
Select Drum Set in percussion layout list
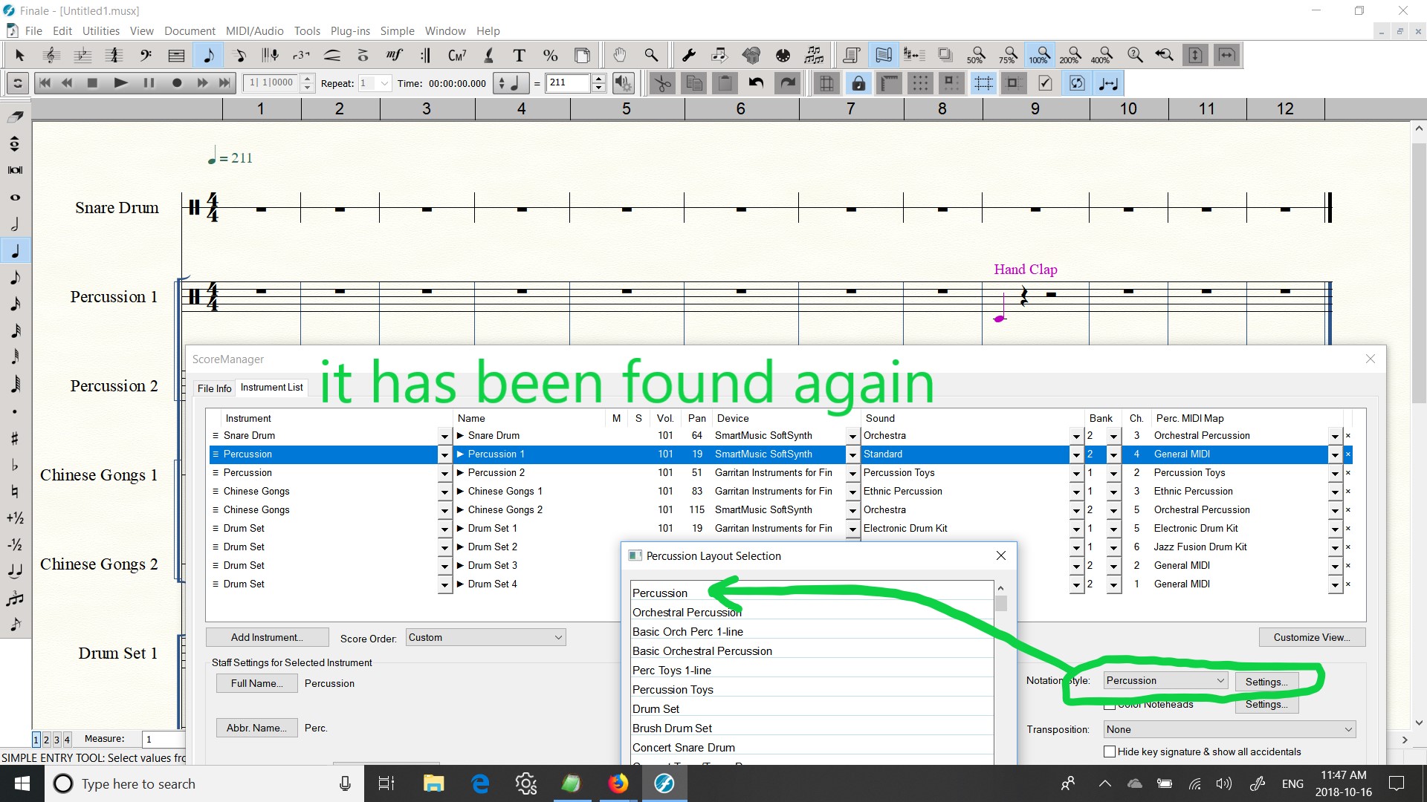click(656, 709)
